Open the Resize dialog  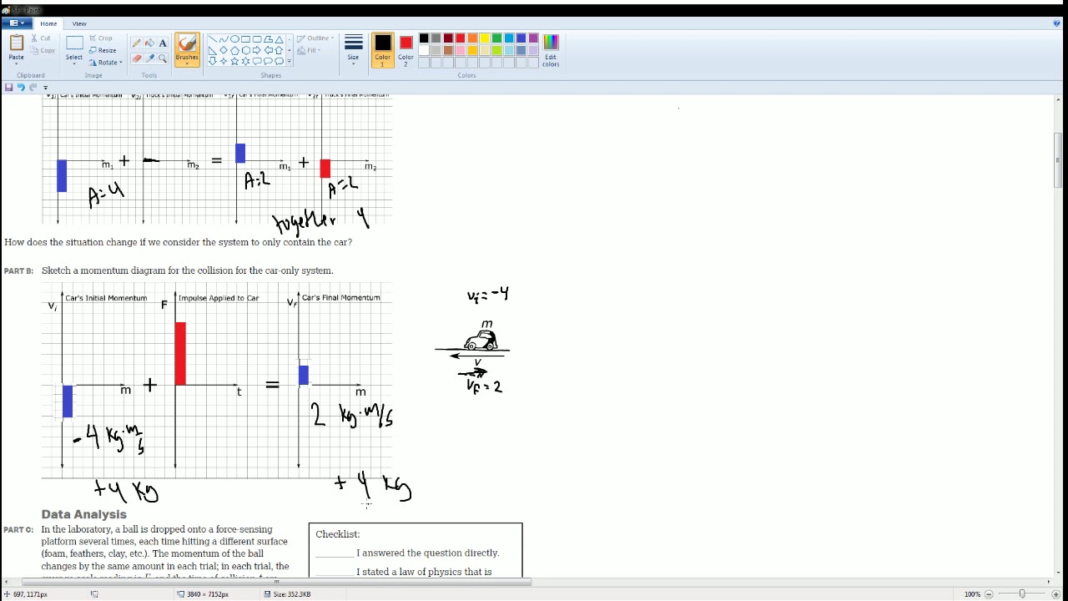pos(103,50)
